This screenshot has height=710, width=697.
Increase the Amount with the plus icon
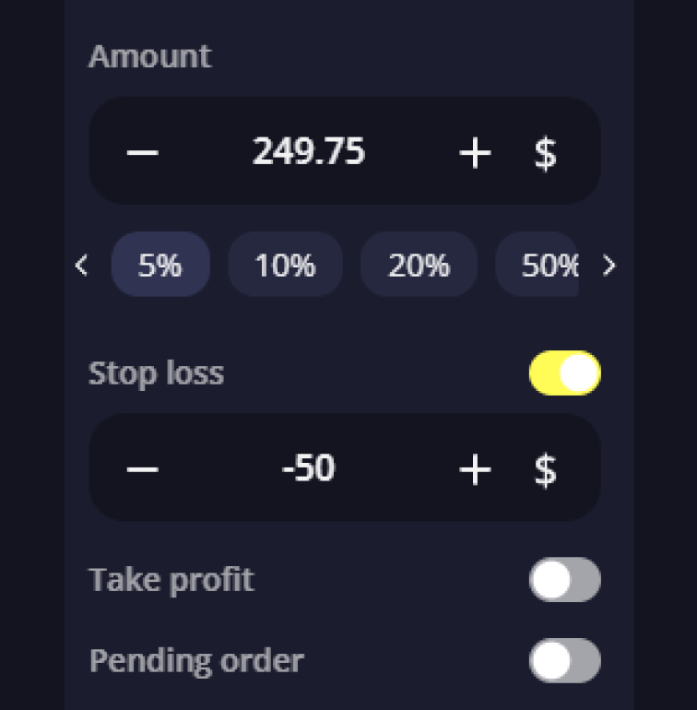point(475,151)
